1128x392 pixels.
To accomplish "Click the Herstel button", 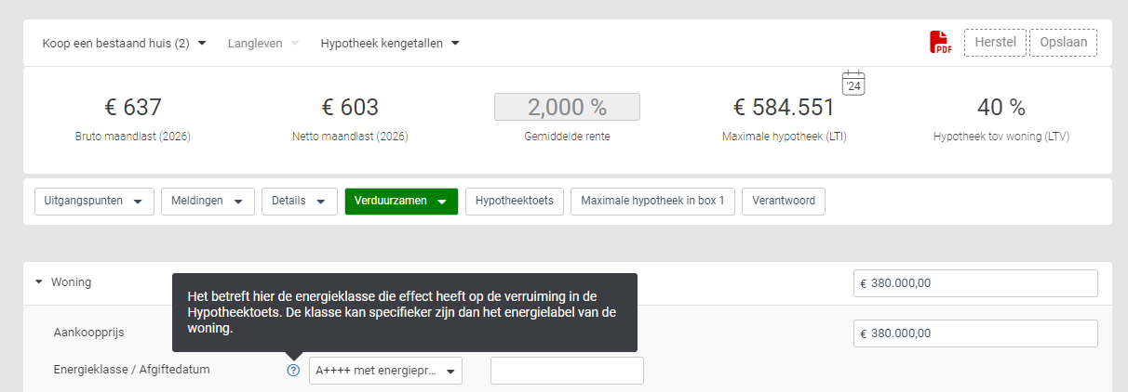I will [995, 43].
